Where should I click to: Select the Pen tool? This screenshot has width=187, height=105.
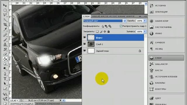[5, 74]
